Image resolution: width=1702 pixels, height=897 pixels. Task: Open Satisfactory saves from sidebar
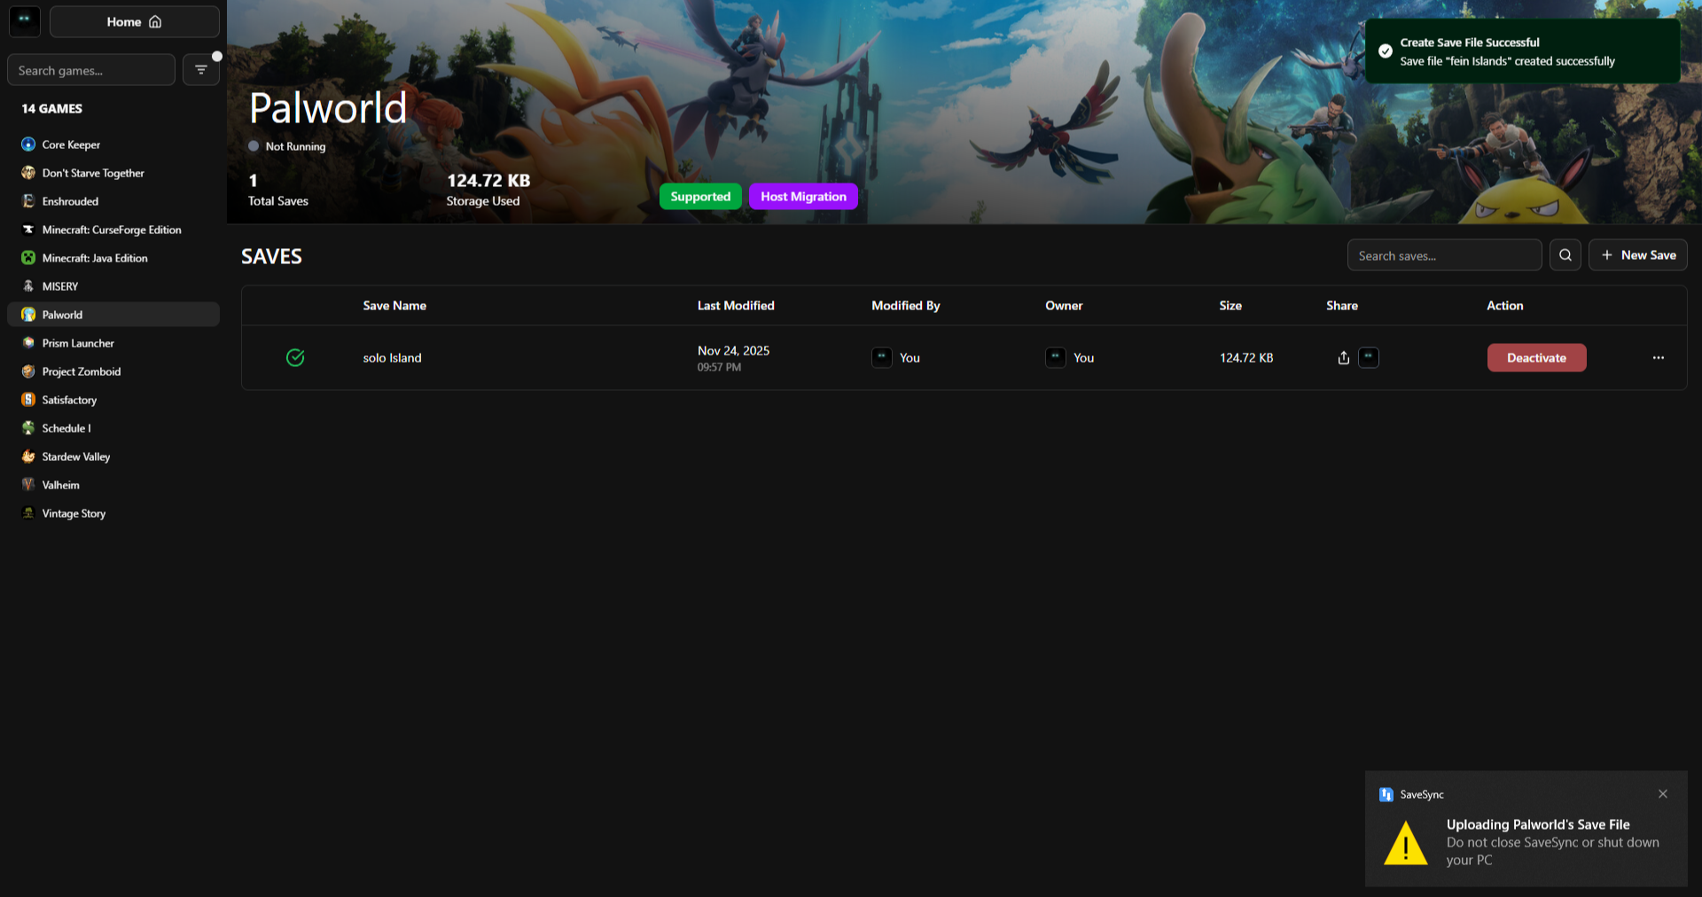point(113,400)
